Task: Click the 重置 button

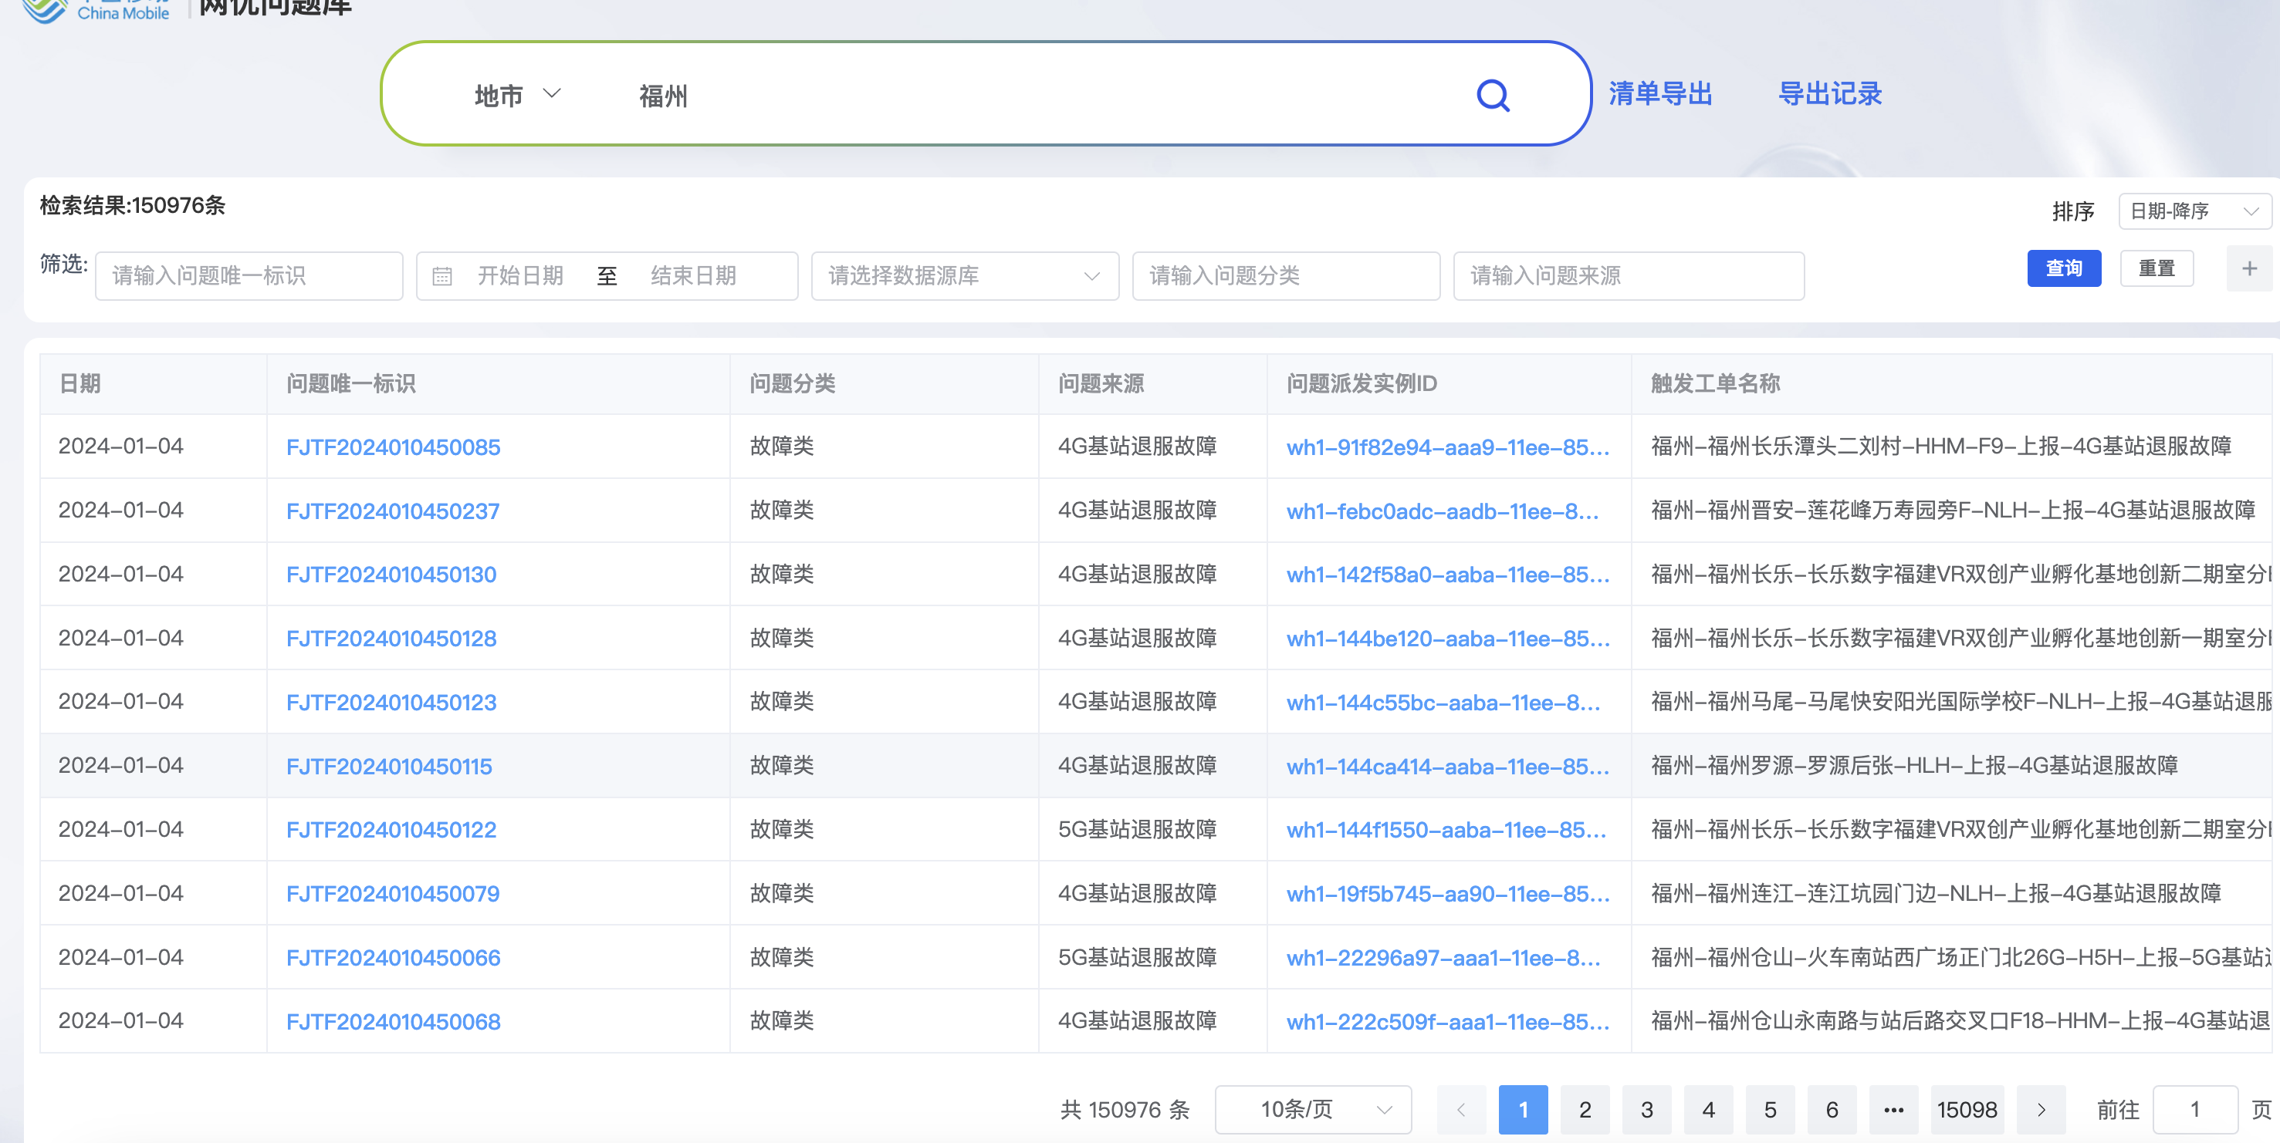Action: (x=2157, y=269)
